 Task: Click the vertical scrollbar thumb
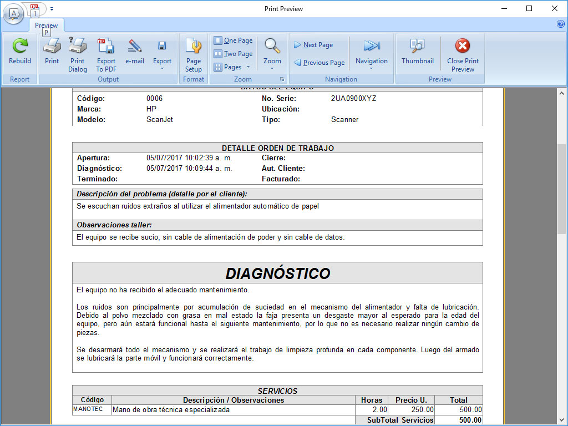[561, 189]
